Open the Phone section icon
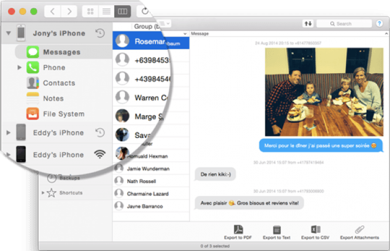Image resolution: width=390 pixels, height=251 pixels. 33,67
